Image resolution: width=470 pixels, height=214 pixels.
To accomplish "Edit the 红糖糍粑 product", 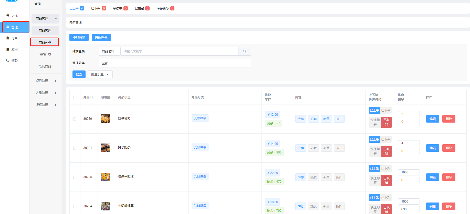I will (433, 119).
